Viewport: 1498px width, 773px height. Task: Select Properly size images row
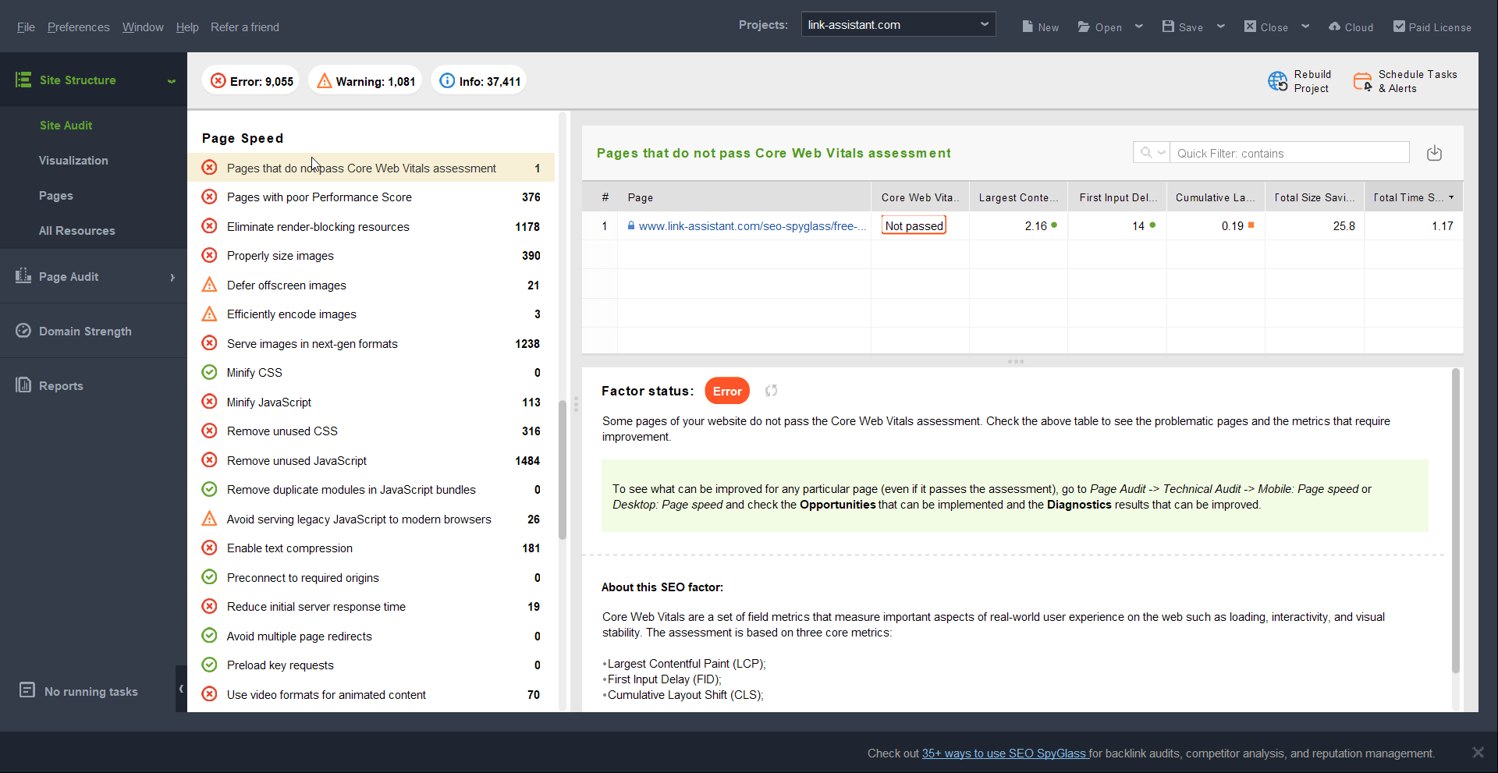coord(371,256)
